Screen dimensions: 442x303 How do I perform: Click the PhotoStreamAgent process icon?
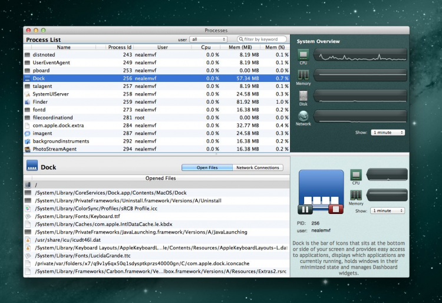pos(27,149)
